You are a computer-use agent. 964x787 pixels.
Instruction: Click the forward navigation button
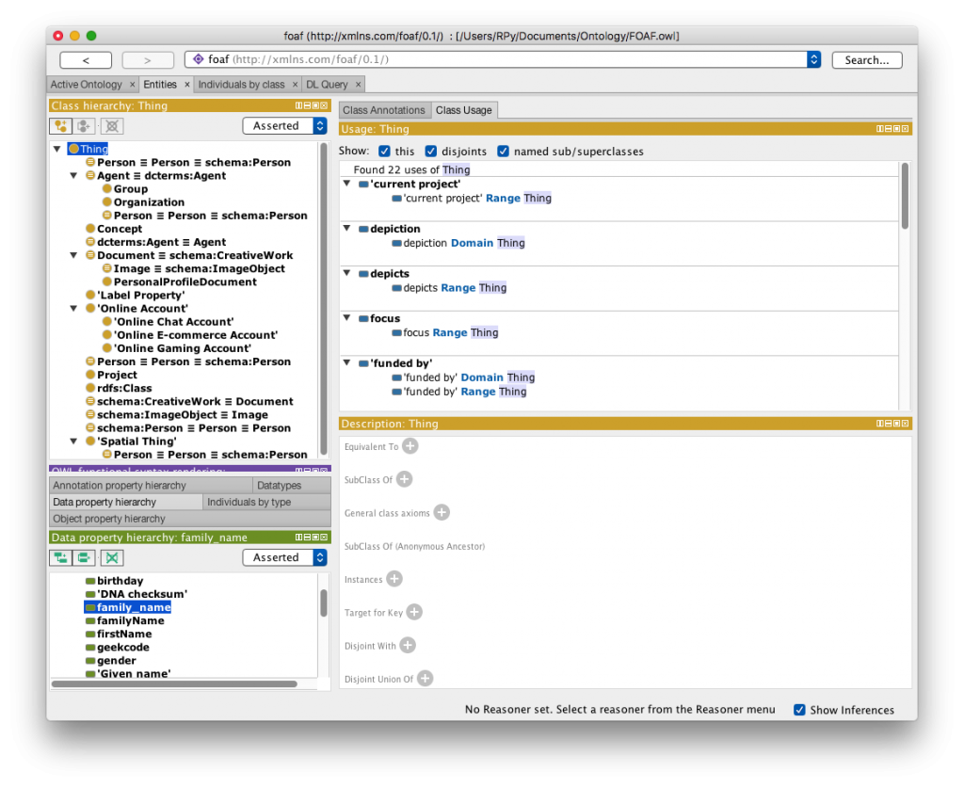(x=148, y=60)
